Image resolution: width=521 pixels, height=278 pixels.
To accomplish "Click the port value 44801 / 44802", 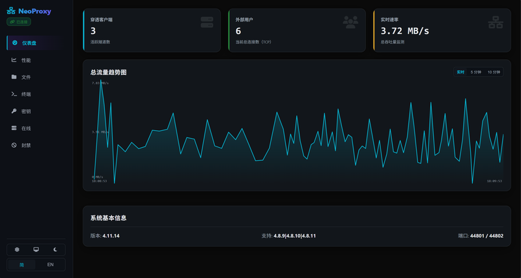I will coord(486,236).
